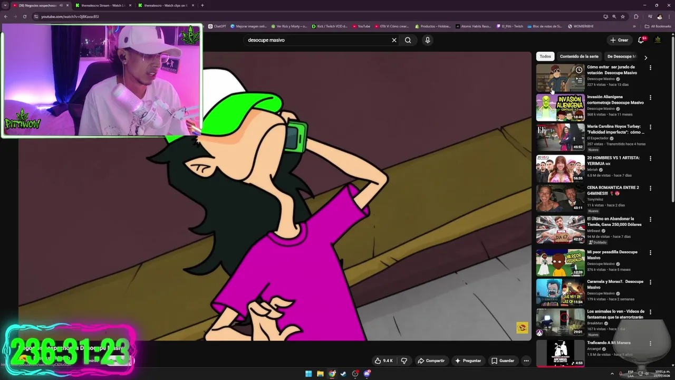Open options menu for Cómo evitar ser jurado video

pos(650,68)
